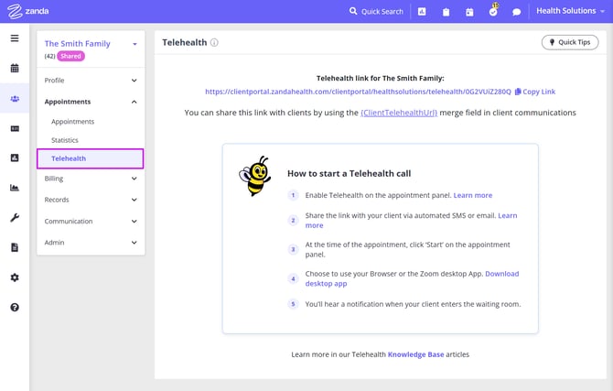Click the help question mark icon
This screenshot has width=613, height=391.
15,308
